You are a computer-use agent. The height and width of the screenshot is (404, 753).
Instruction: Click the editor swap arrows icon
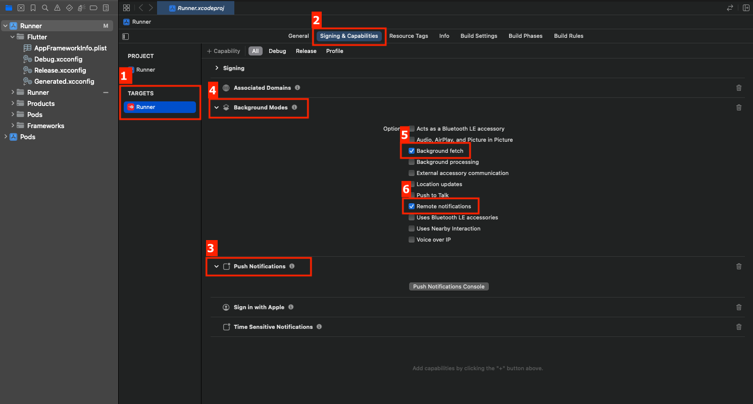[x=730, y=8]
